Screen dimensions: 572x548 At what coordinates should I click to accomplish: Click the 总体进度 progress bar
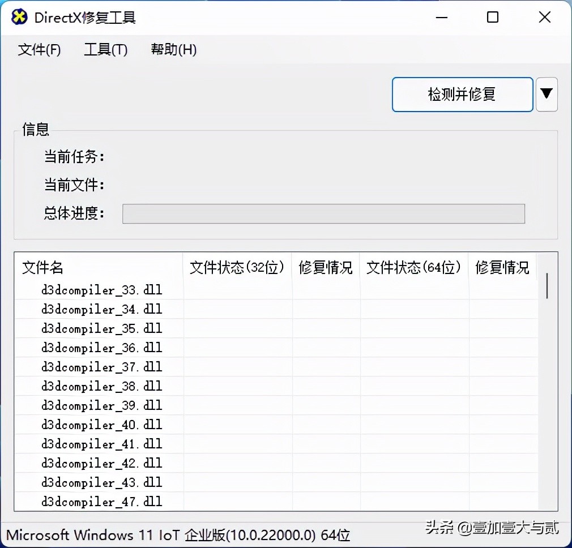[323, 214]
